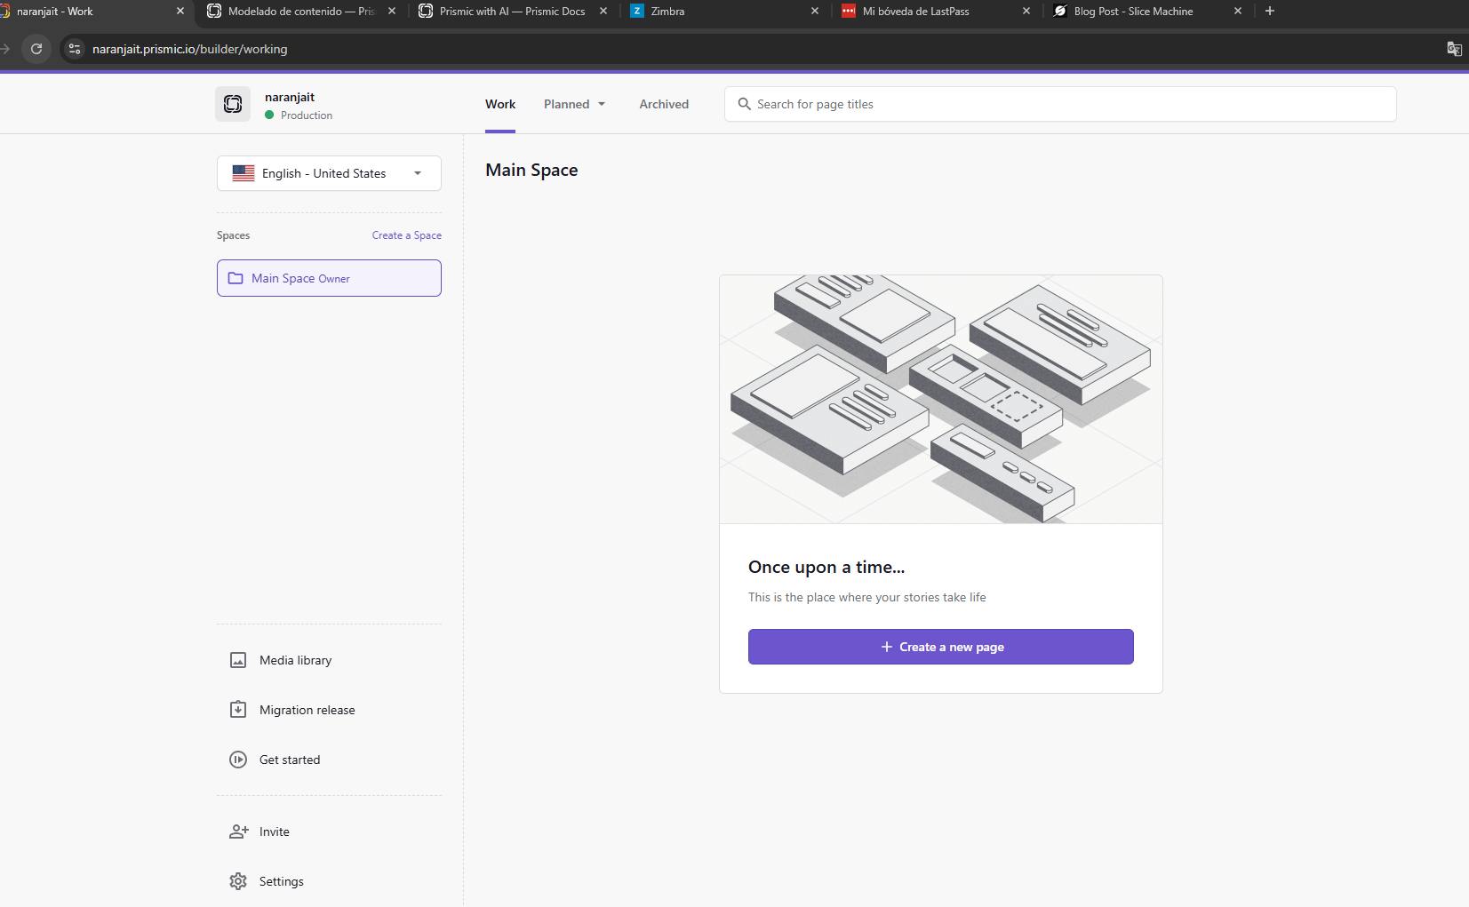1469x907 pixels.
Task: Click Create a new page button
Action: [x=940, y=647]
